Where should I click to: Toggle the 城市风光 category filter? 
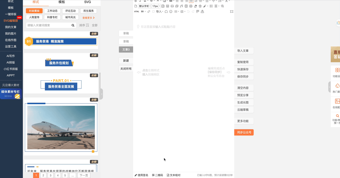tap(70, 17)
